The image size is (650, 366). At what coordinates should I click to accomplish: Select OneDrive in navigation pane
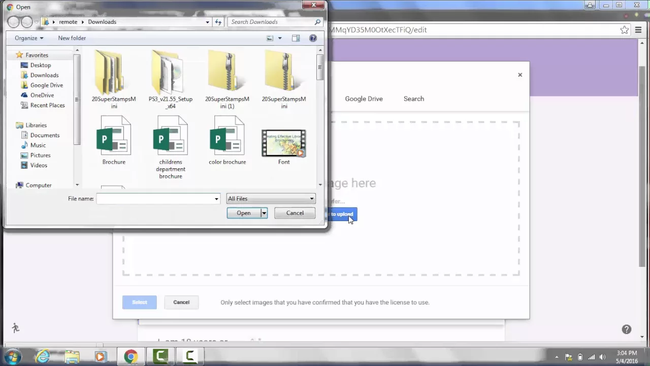(x=42, y=95)
